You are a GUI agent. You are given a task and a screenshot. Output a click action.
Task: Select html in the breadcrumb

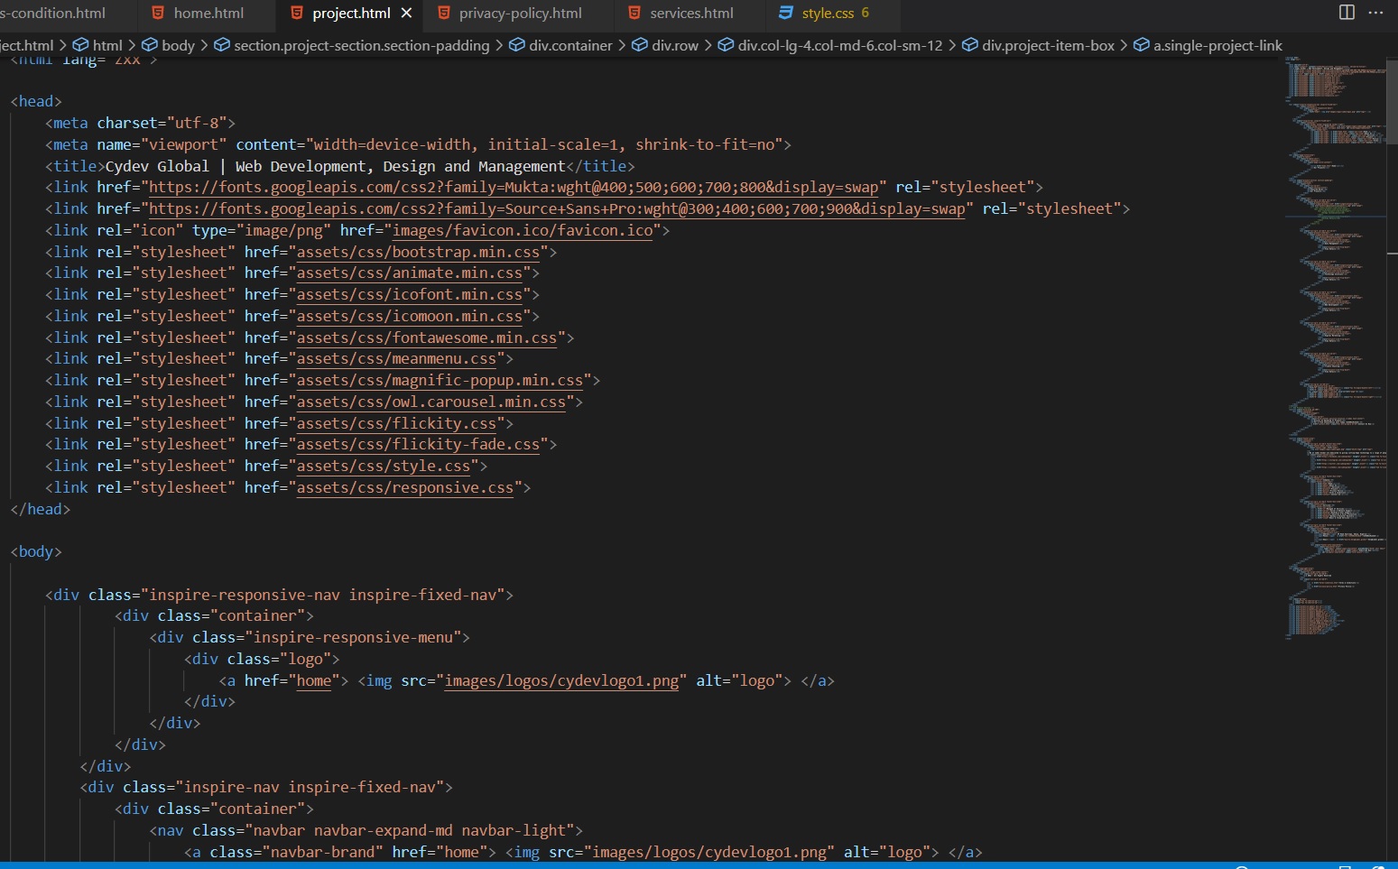107,45
